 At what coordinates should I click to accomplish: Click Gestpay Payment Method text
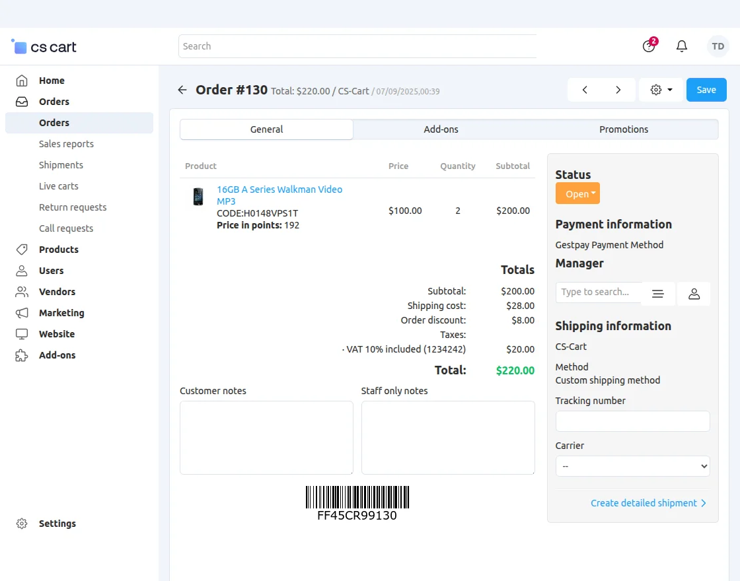tap(609, 245)
